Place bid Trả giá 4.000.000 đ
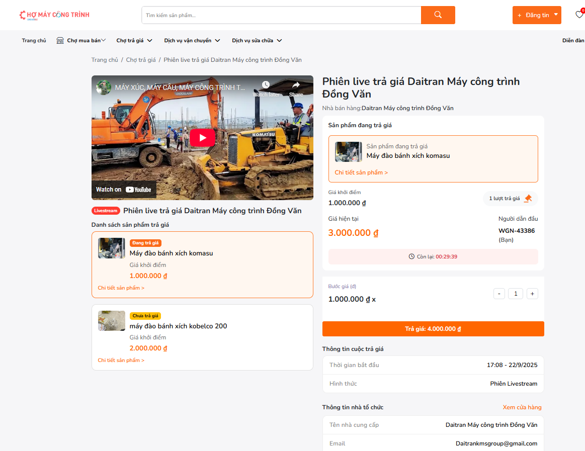The width and height of the screenshot is (585, 451). (x=433, y=329)
